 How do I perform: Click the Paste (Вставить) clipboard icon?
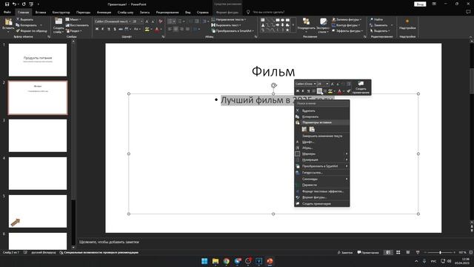[x=8, y=22]
